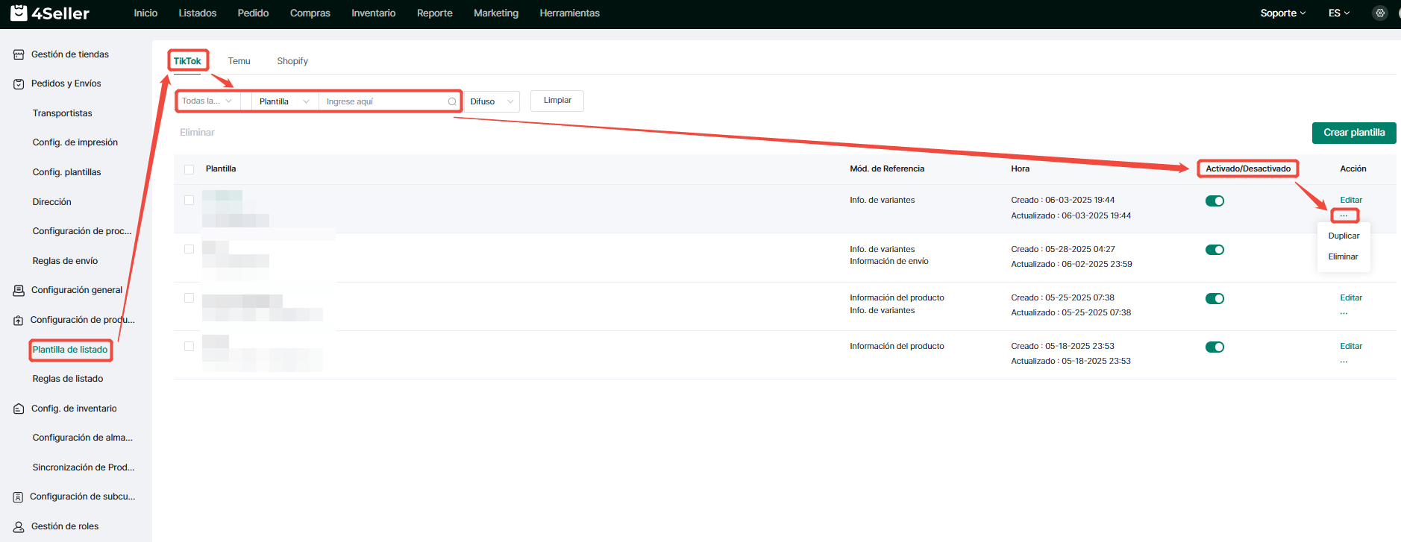Open the Marketing menu

[496, 13]
